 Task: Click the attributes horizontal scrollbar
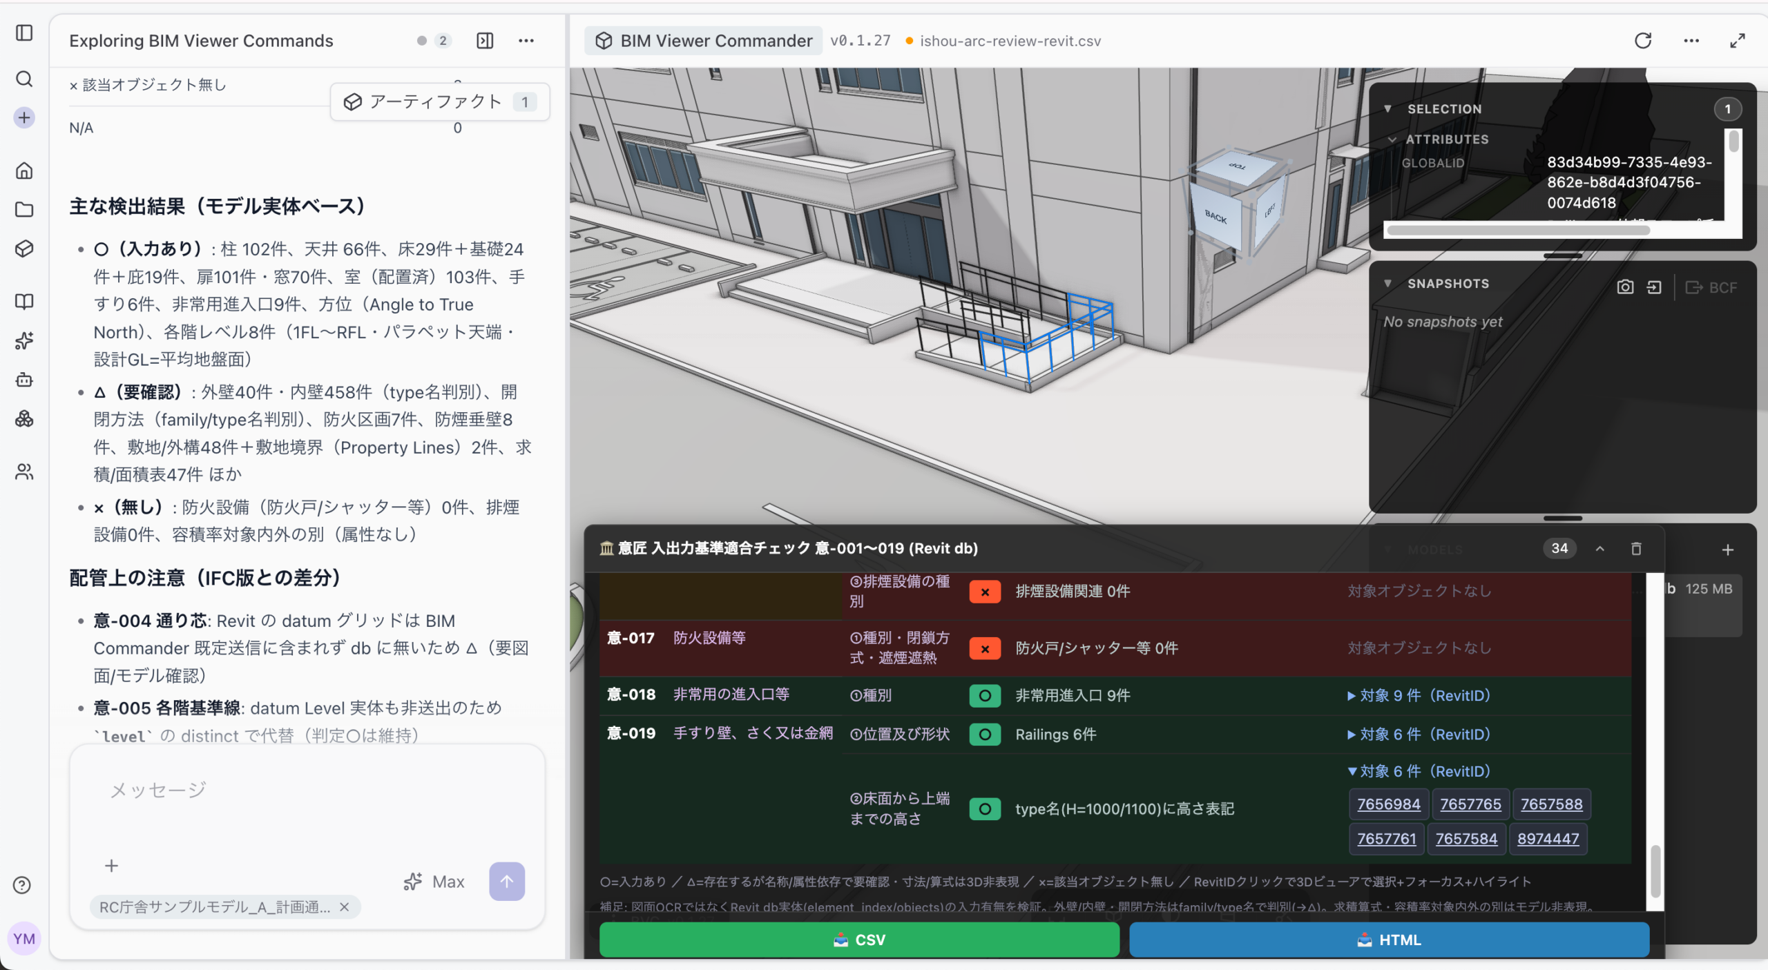pos(1518,231)
